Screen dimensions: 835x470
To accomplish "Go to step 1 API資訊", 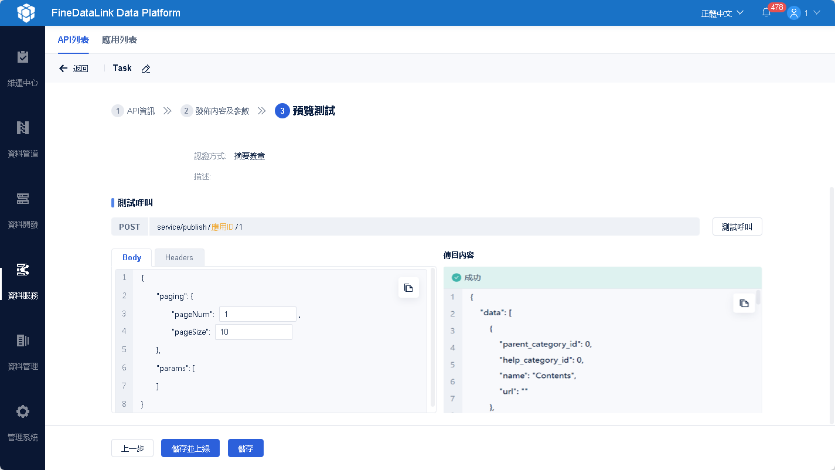I will tap(134, 111).
